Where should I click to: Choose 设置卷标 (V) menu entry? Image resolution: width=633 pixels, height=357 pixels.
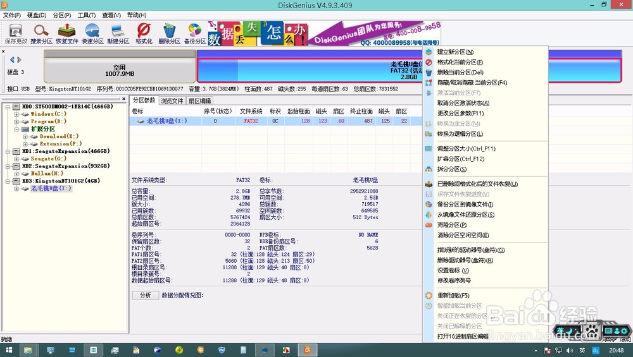[453, 270]
